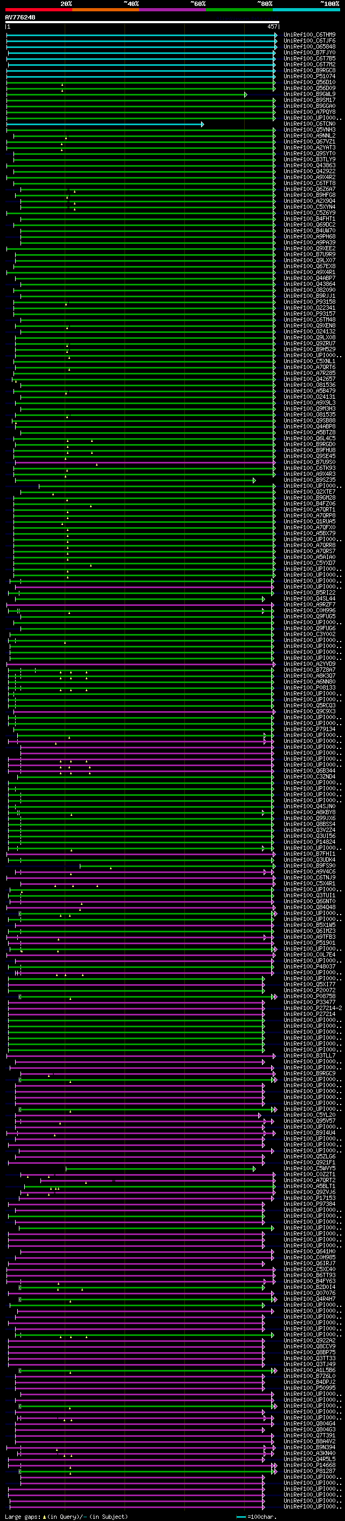Click the red 20% identity legend segment
This screenshot has height=1521, width=345.
38,10
